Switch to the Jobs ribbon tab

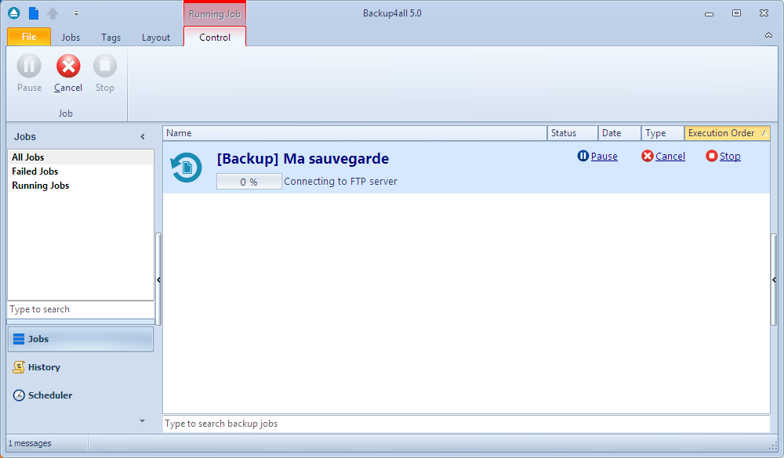[x=71, y=38]
